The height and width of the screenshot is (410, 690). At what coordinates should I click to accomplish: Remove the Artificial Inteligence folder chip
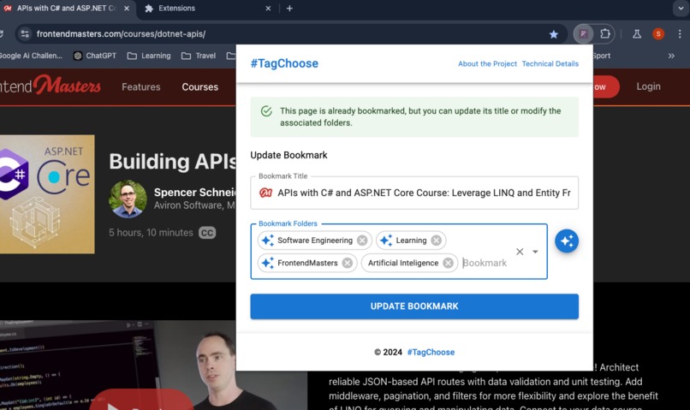tap(448, 263)
